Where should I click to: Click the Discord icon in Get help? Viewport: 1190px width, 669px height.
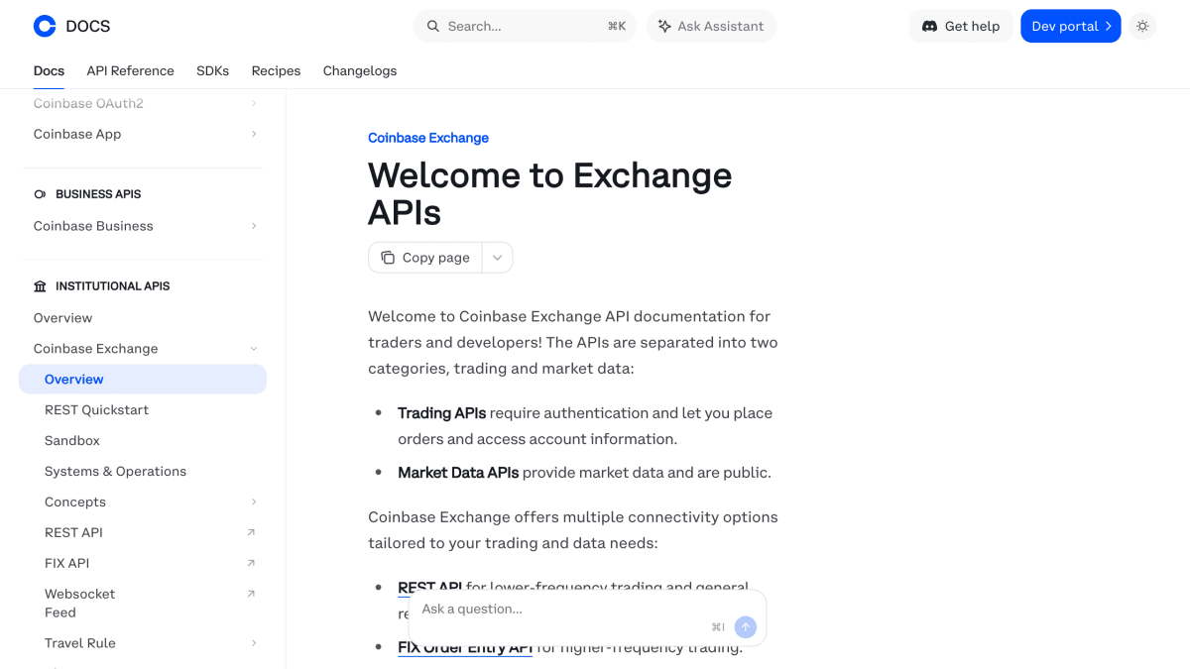point(929,26)
